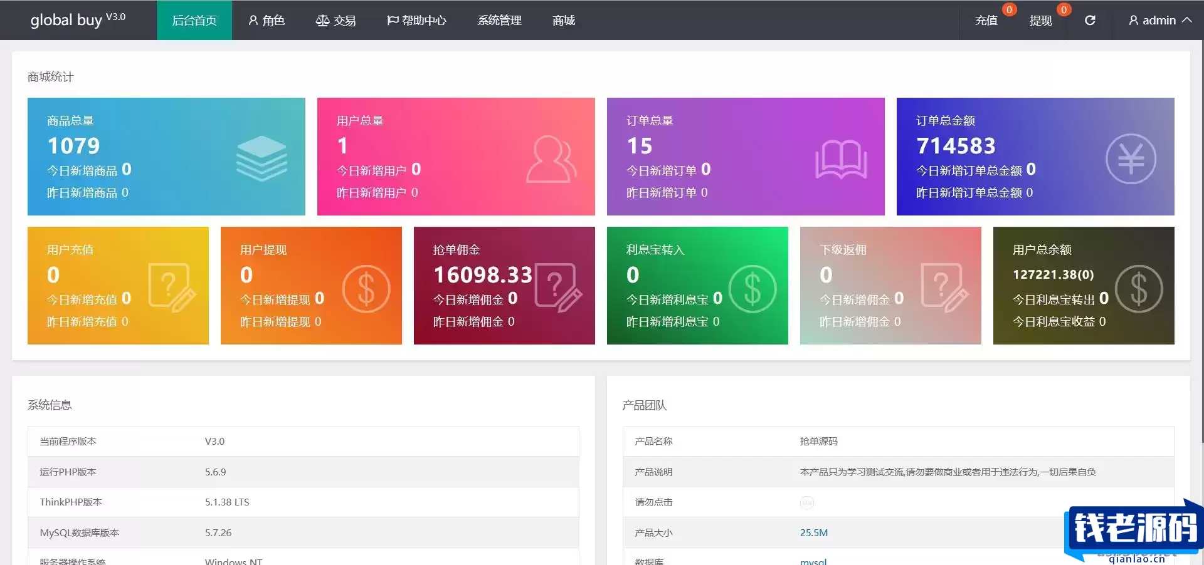The height and width of the screenshot is (565, 1204).
Task: Click the layers icon in 商品总量 card
Action: tap(261, 158)
